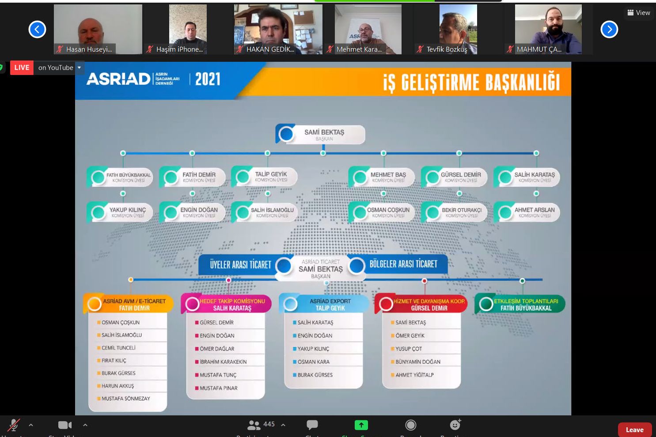Screen dimensions: 656x437
Task: Select Haşim iPhone... video thumbnail
Action: [x=188, y=29]
